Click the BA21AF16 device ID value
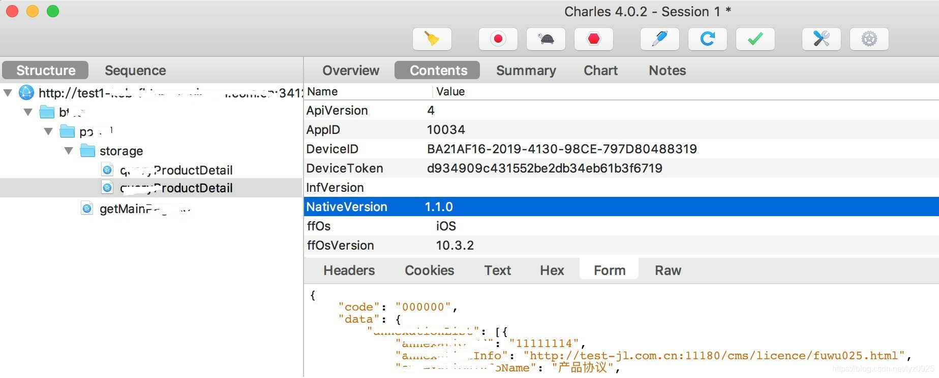Screen dimensions: 939x378 (x=562, y=149)
